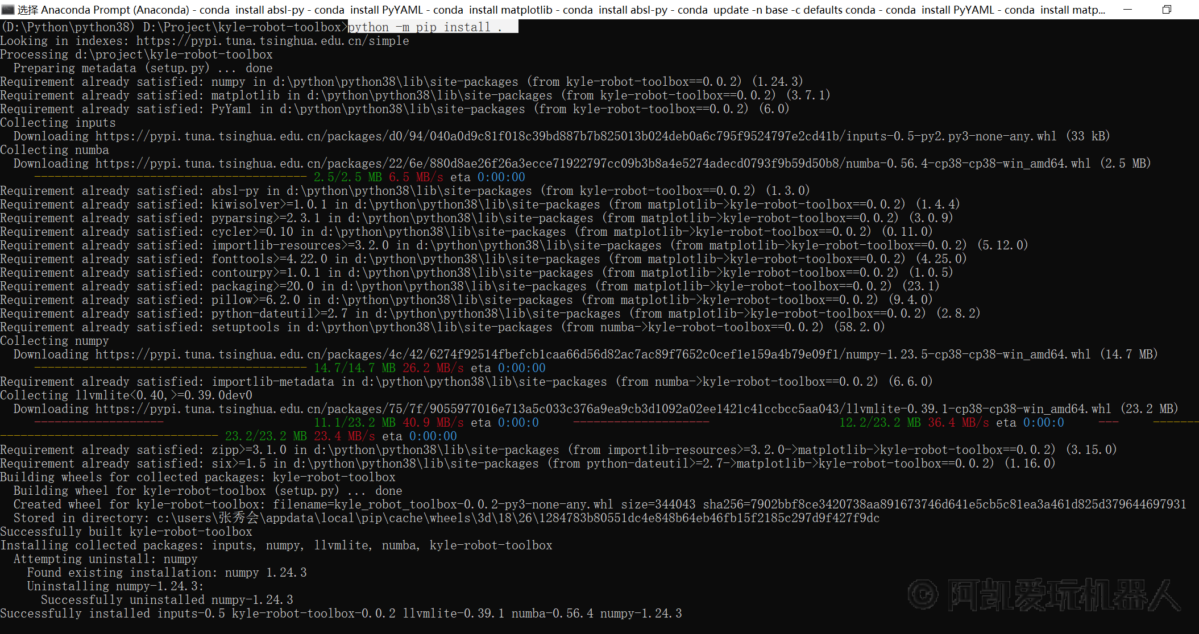Click the 'Collecting llvmlite<0.40,>=0.39.0dev0' line

click(126, 395)
